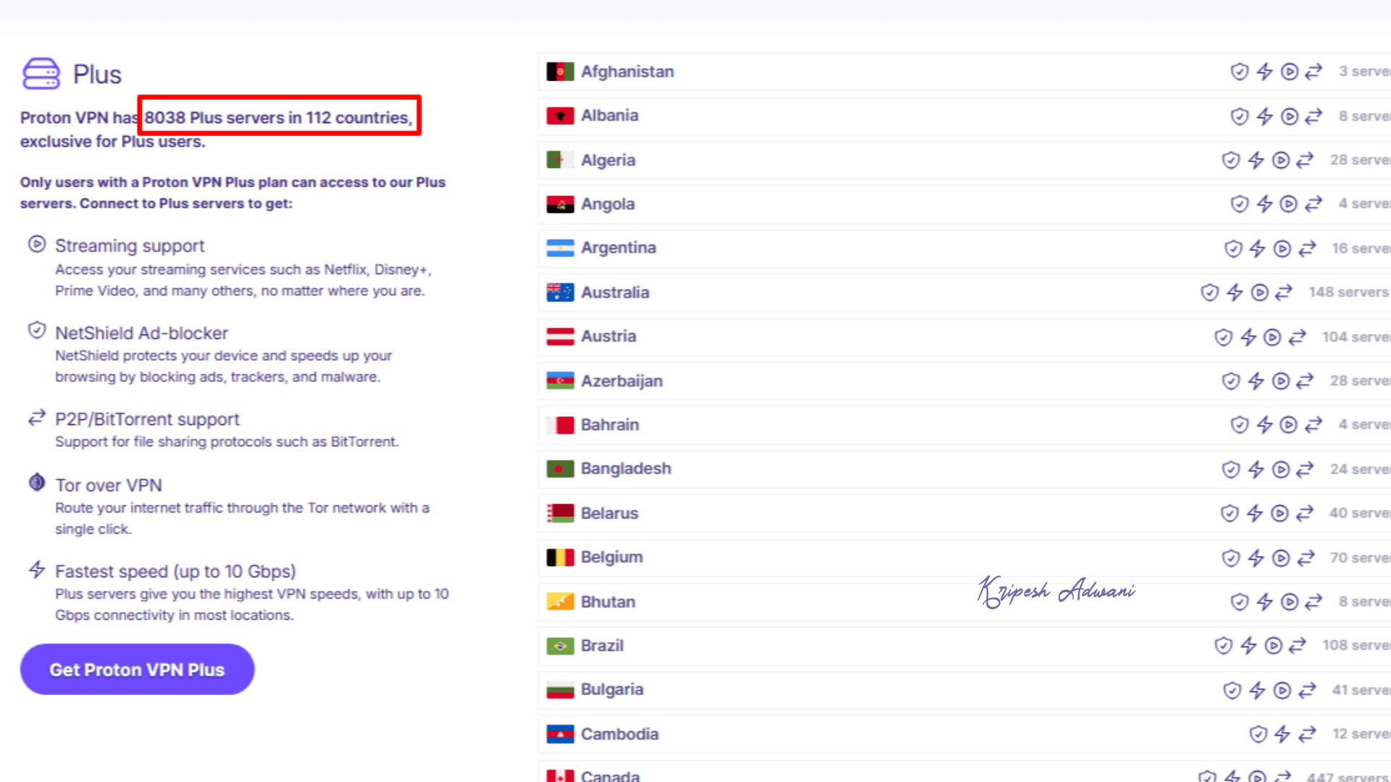
Task: Click the Australia flag icon
Action: tap(560, 293)
